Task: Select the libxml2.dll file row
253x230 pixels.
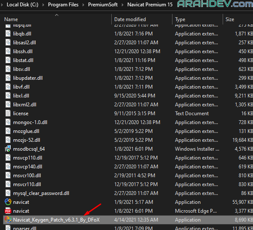Action: (x=24, y=104)
